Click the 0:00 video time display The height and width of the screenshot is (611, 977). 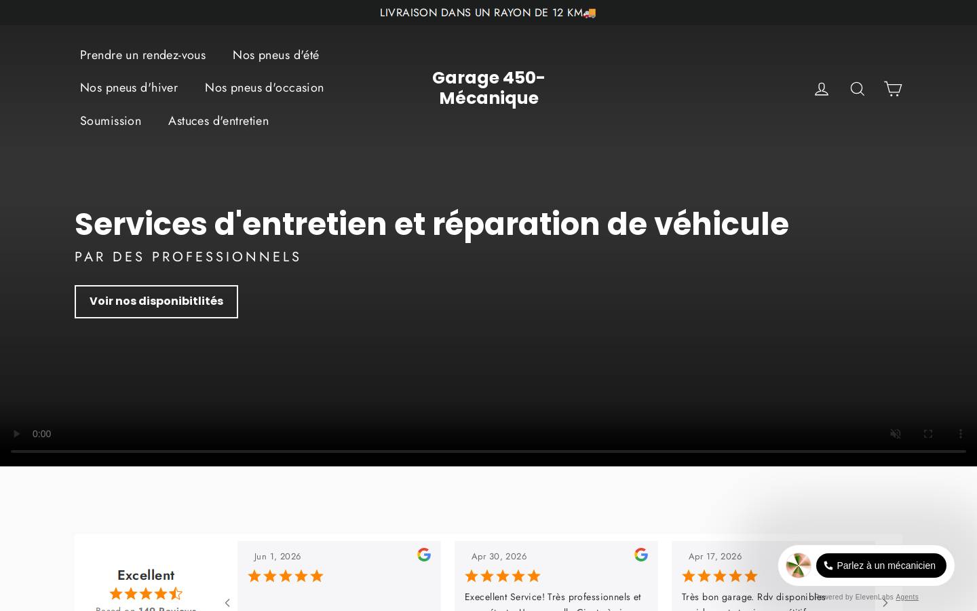click(x=41, y=434)
